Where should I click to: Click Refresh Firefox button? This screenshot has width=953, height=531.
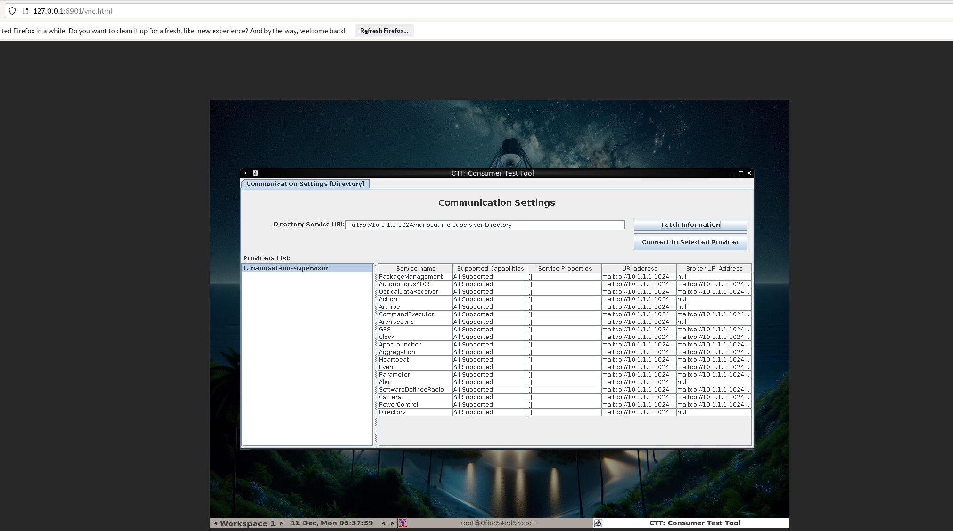coord(384,31)
